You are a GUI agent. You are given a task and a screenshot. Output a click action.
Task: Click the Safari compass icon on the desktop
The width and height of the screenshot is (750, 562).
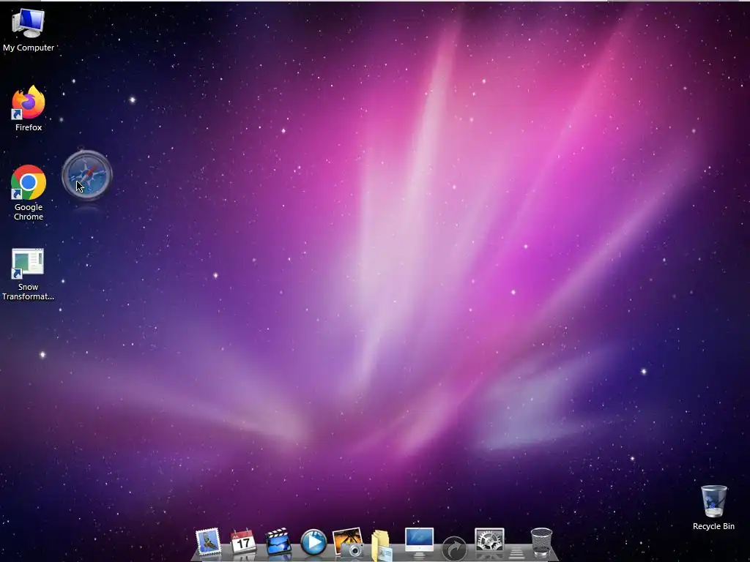[87, 175]
